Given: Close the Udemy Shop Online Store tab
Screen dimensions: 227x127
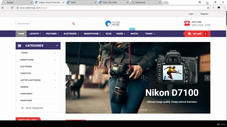Looking at the screenshot, I should click(x=63, y=2).
